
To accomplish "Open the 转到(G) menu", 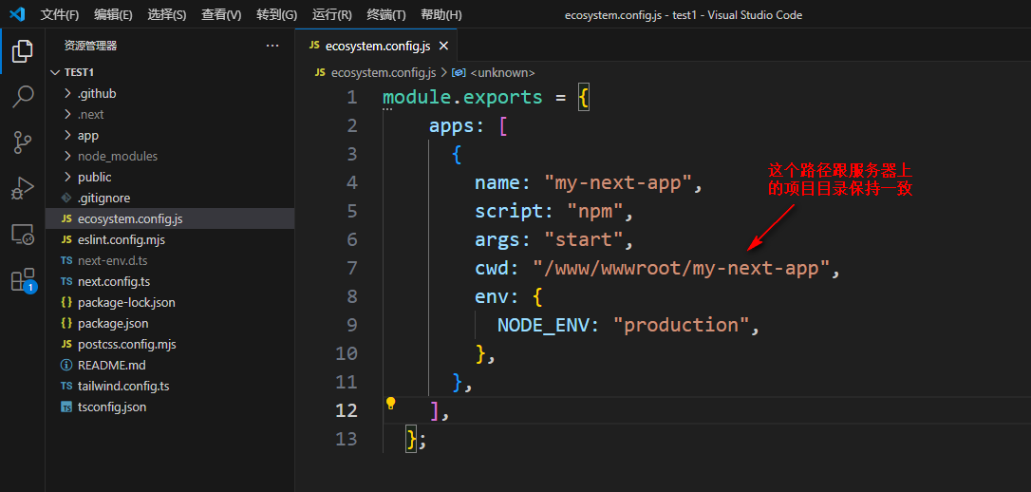I will point(277,14).
